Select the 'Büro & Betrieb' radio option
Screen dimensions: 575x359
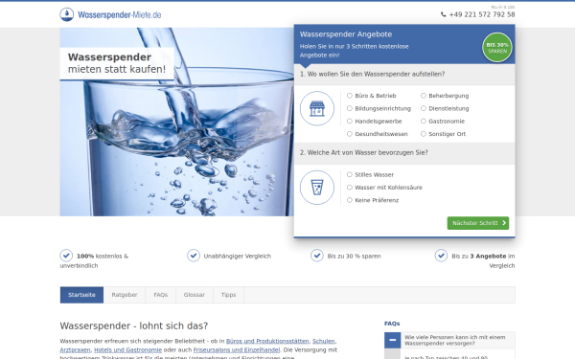(350, 96)
